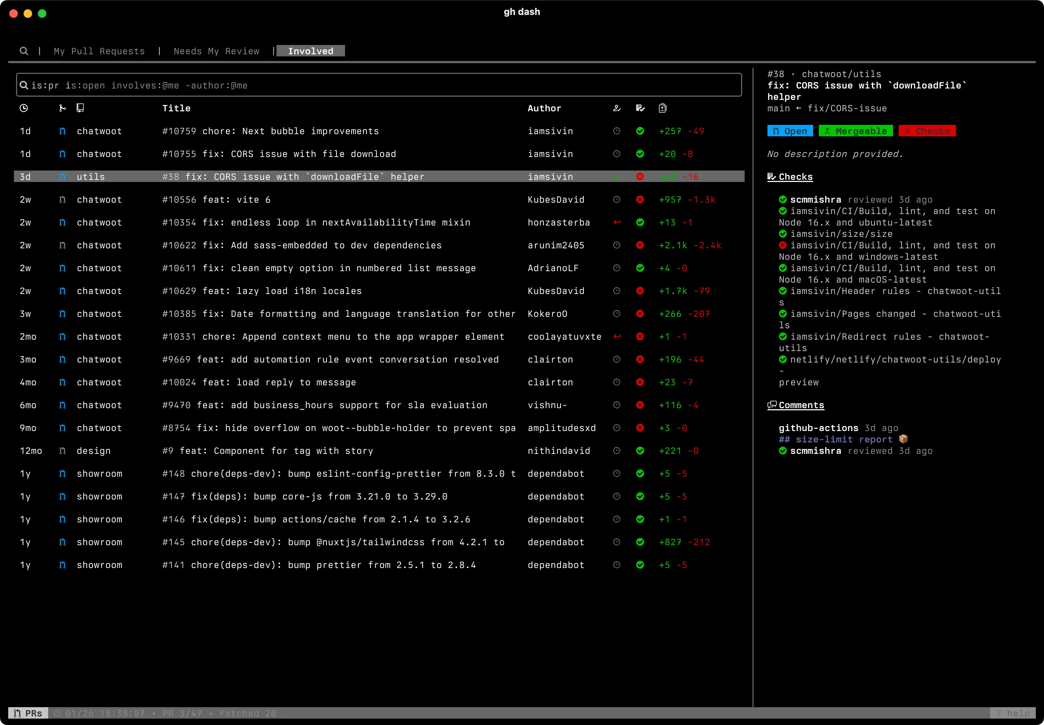1044x725 pixels.
Task: Select the Involved tab
Action: coord(310,51)
